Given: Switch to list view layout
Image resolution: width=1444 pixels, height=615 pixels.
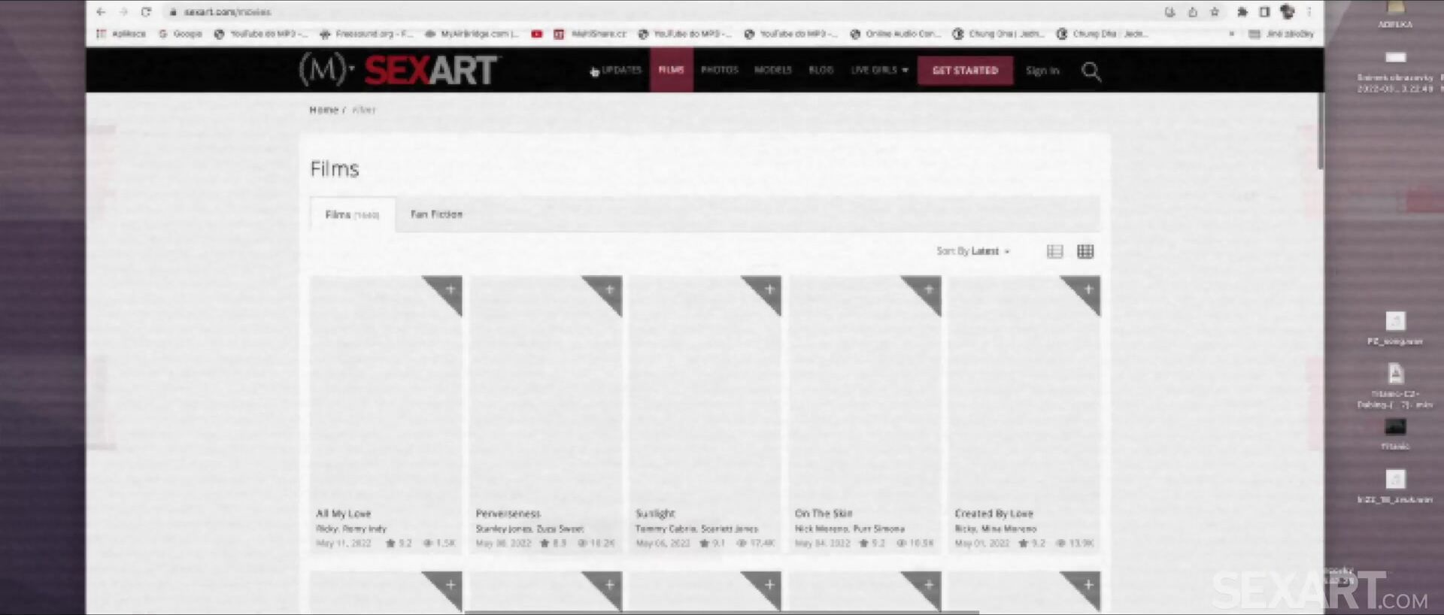Looking at the screenshot, I should click(1054, 252).
